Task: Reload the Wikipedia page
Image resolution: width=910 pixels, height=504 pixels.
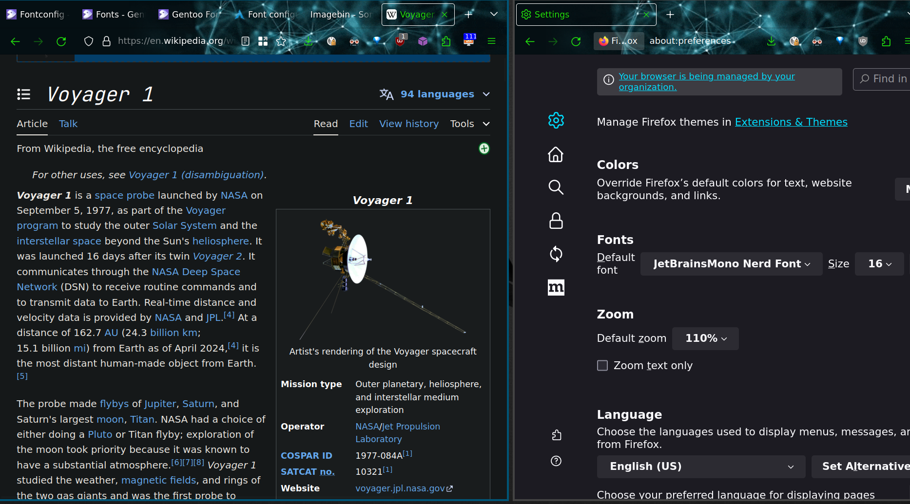Action: [x=61, y=41]
